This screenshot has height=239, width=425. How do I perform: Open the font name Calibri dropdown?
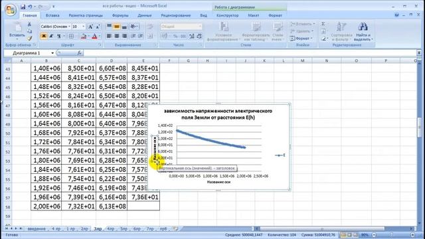point(69,27)
